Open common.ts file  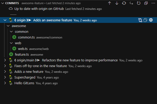(x=26, y=37)
